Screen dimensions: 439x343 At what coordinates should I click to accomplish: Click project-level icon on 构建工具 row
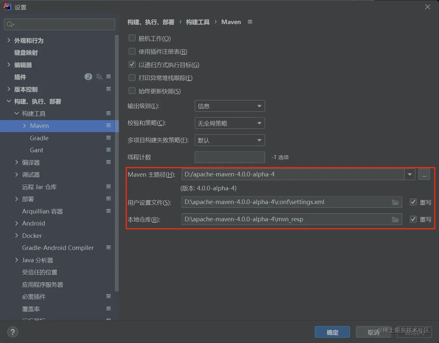tap(109, 113)
